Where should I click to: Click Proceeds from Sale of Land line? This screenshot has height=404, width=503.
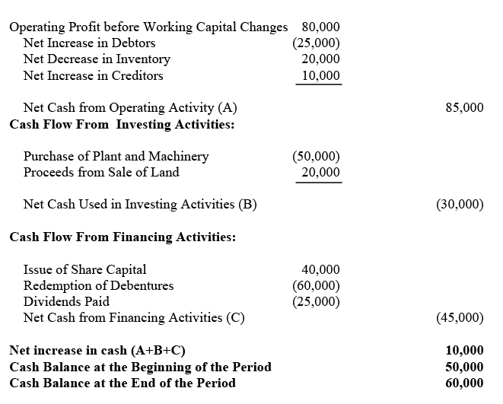101,172
